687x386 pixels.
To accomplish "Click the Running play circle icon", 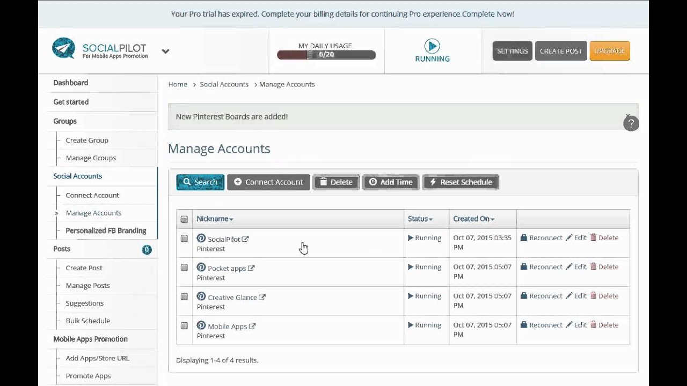I will (432, 46).
